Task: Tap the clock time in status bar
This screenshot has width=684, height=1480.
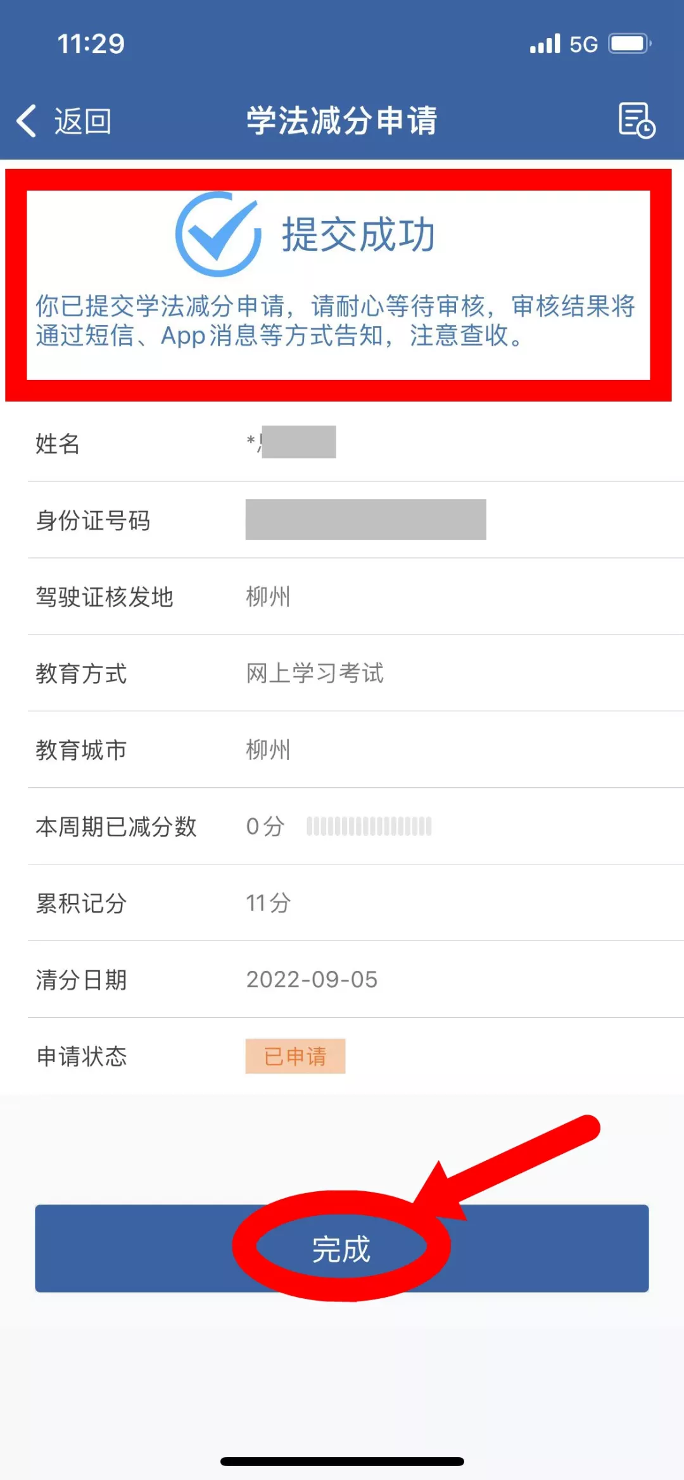Action: click(91, 44)
